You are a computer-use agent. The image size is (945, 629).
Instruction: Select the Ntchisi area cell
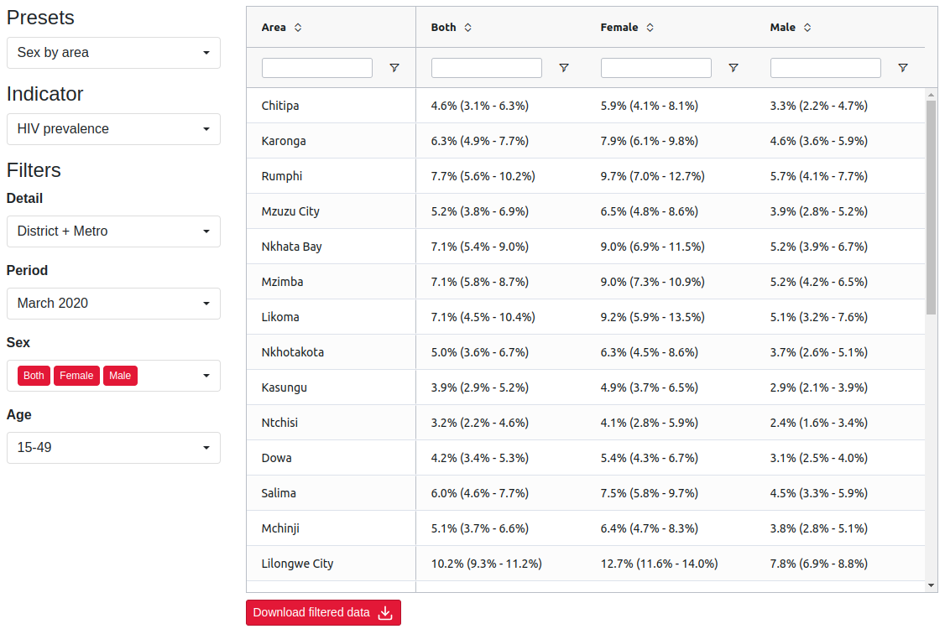click(331, 423)
